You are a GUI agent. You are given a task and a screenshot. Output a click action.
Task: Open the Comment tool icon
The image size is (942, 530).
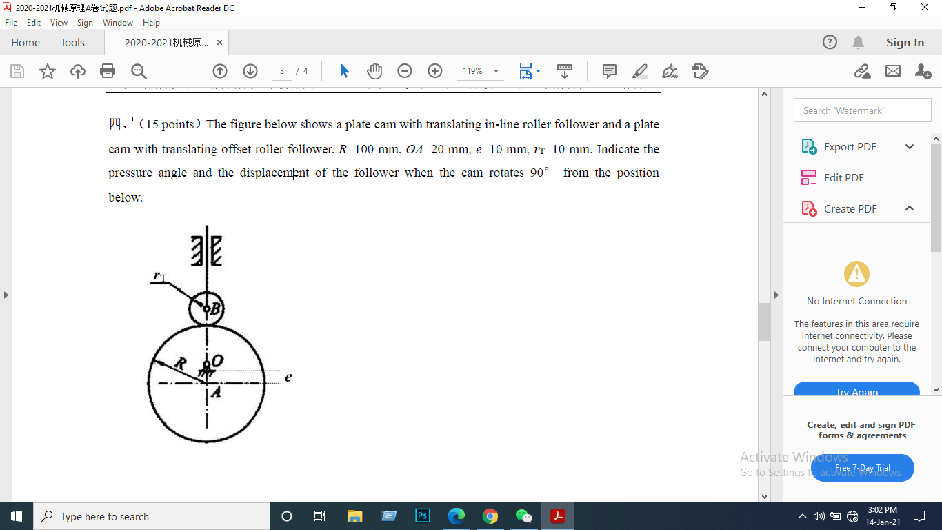608,71
